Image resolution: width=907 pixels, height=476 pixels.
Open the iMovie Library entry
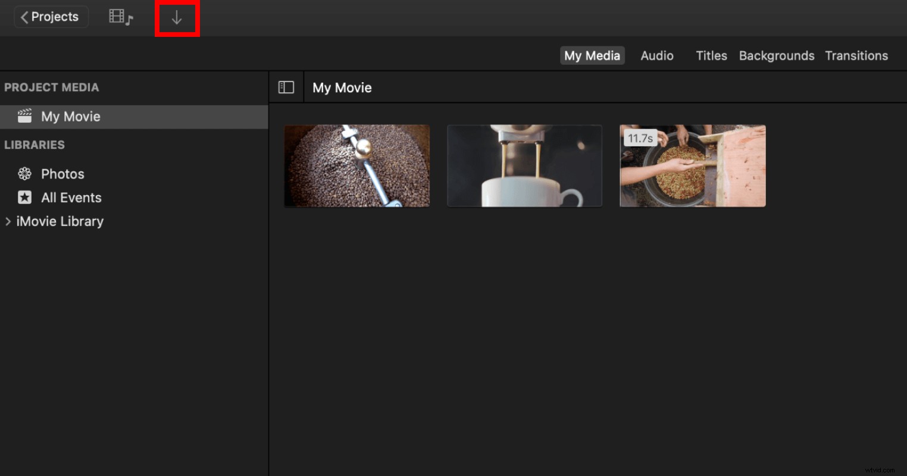[x=60, y=221]
